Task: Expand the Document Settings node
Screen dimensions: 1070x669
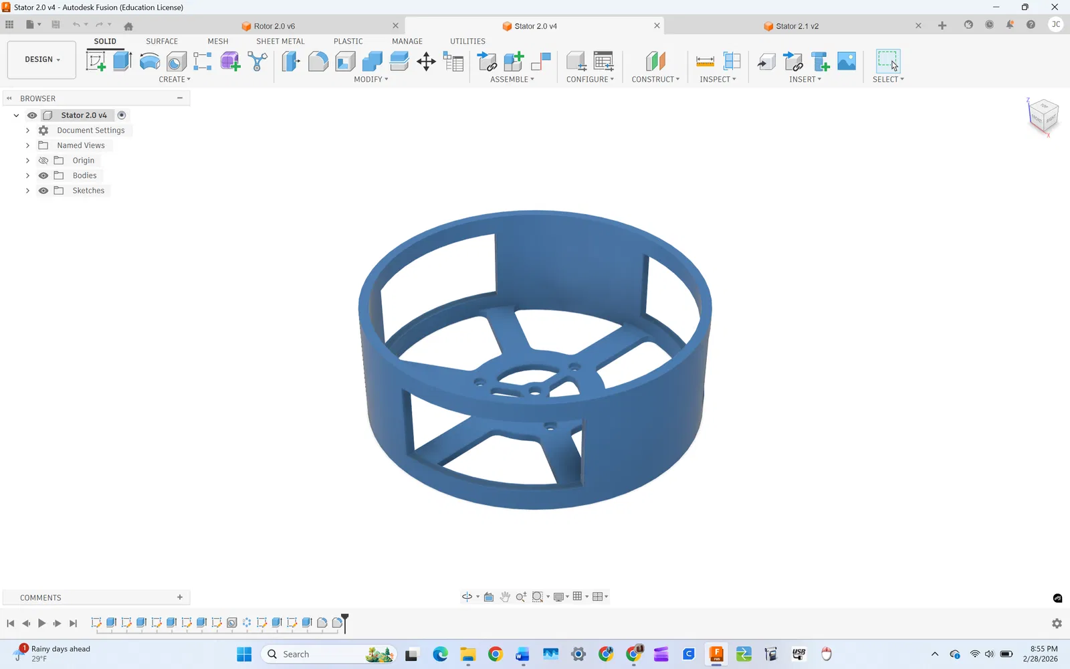Action: 27,130
